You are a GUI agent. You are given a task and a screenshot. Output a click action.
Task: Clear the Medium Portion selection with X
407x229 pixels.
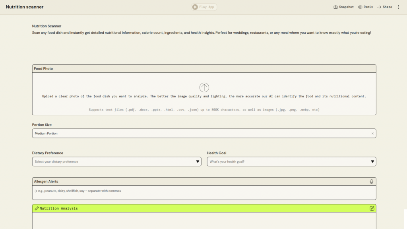[x=372, y=134]
